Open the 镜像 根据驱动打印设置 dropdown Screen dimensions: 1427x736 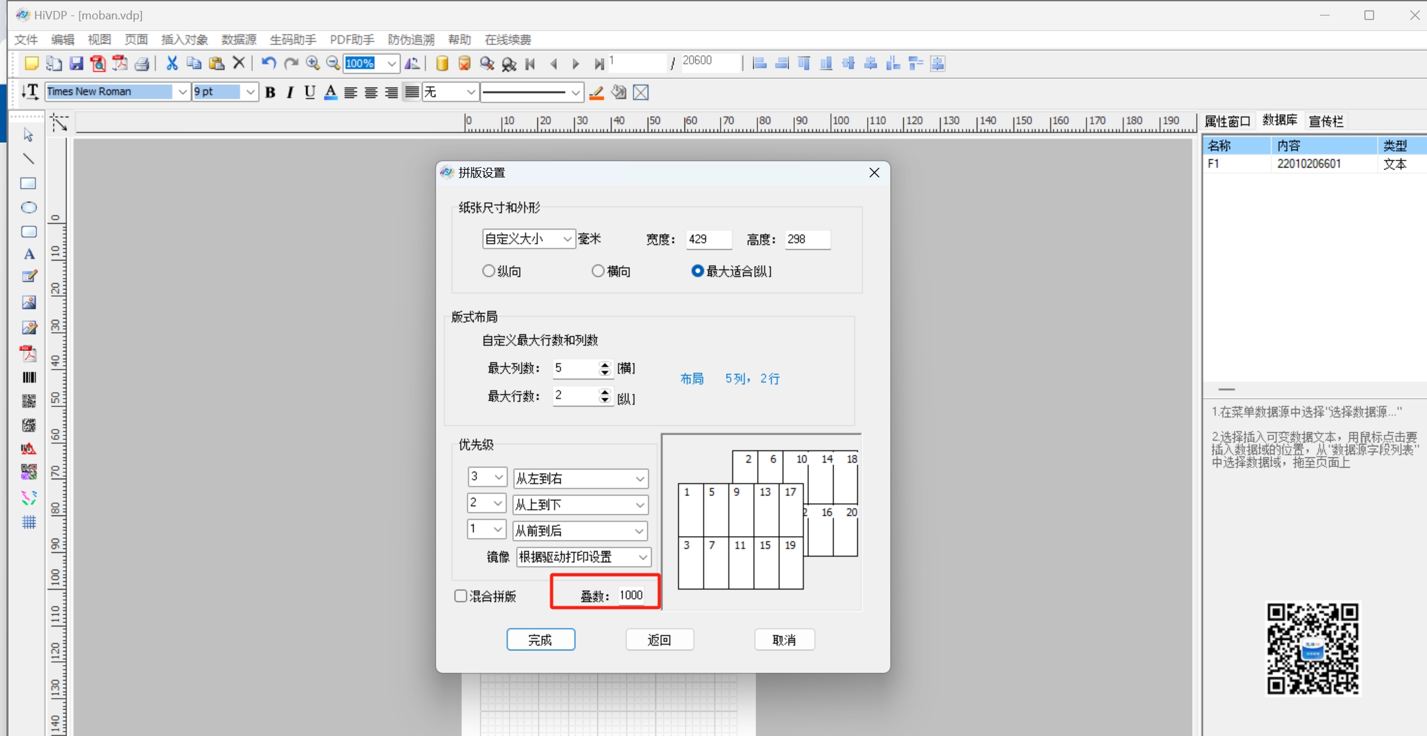pyautogui.click(x=584, y=557)
